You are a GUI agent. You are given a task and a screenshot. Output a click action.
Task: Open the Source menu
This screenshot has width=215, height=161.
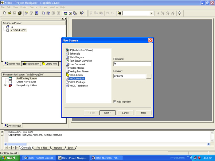coord(33,7)
